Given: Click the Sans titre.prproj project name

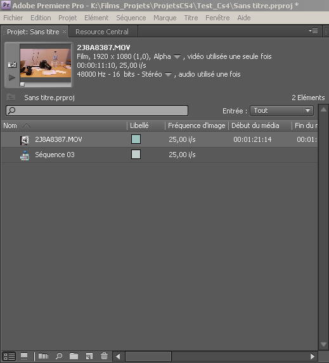Looking at the screenshot, I should [49, 98].
